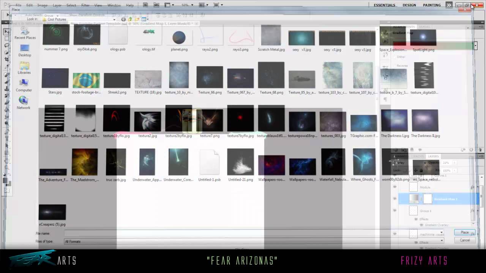
Task: Click the create new folder icon
Action: click(137, 19)
